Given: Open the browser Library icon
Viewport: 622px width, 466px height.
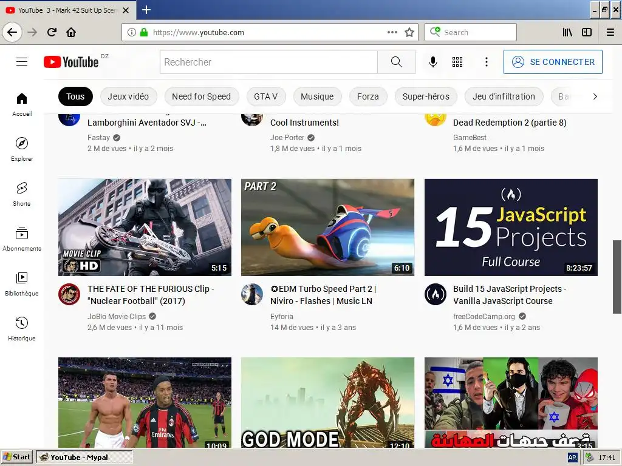Looking at the screenshot, I should tap(567, 33).
